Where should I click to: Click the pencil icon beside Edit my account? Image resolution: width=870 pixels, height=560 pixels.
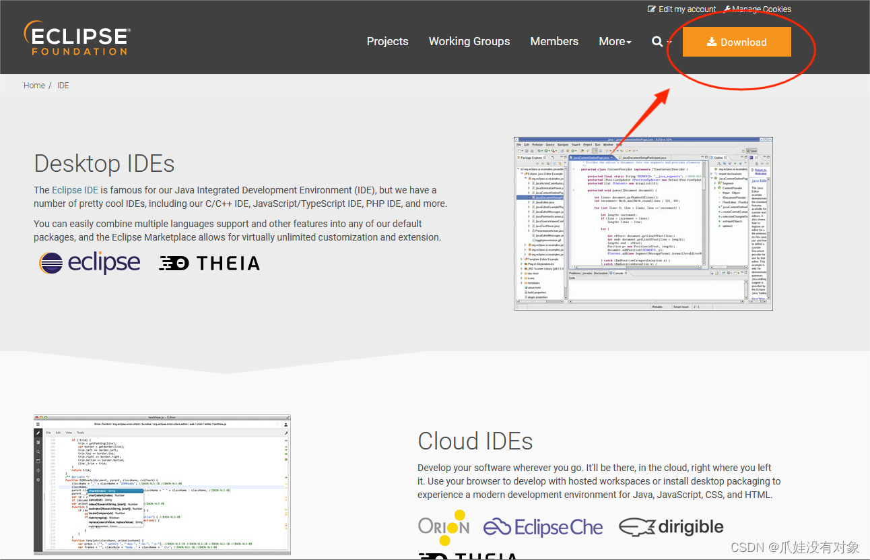coord(652,9)
